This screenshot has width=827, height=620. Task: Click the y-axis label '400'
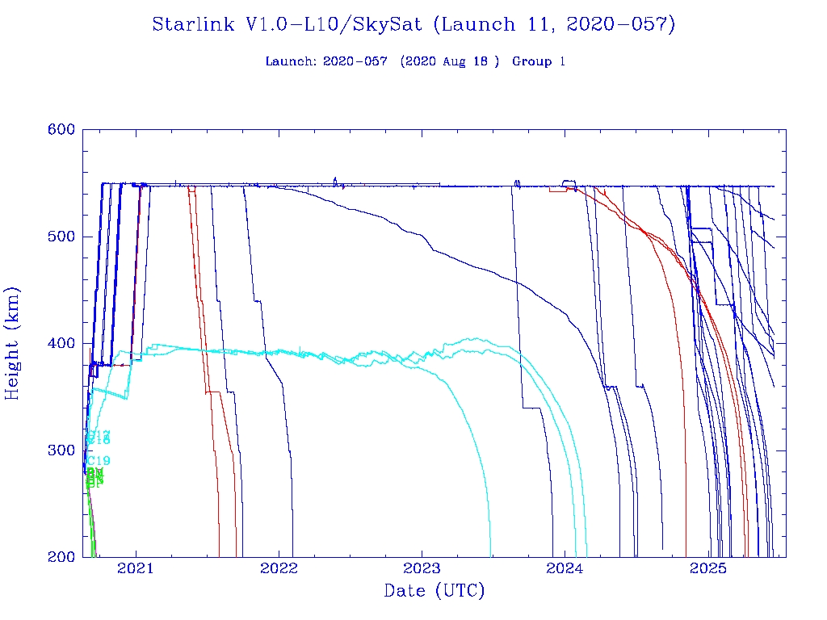pos(61,344)
